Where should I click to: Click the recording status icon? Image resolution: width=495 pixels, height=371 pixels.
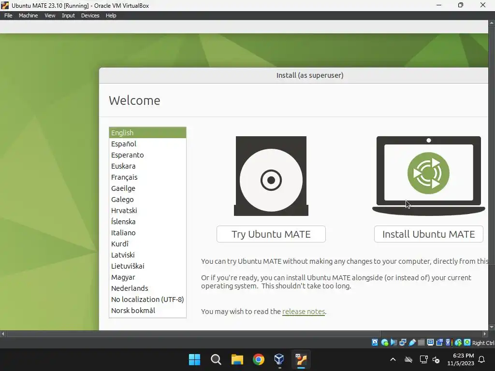439,342
